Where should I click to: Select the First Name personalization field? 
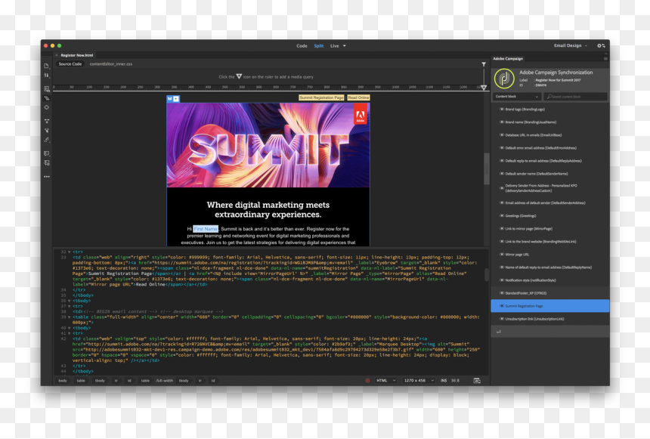206,229
